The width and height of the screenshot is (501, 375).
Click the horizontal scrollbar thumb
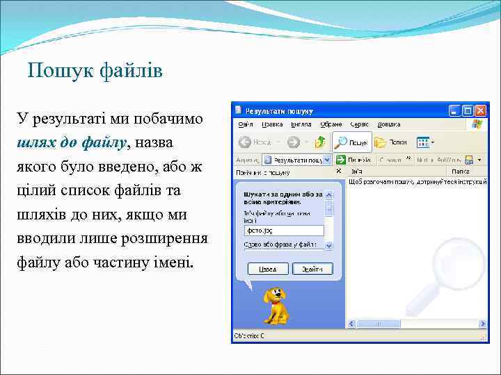pyautogui.click(x=378, y=324)
